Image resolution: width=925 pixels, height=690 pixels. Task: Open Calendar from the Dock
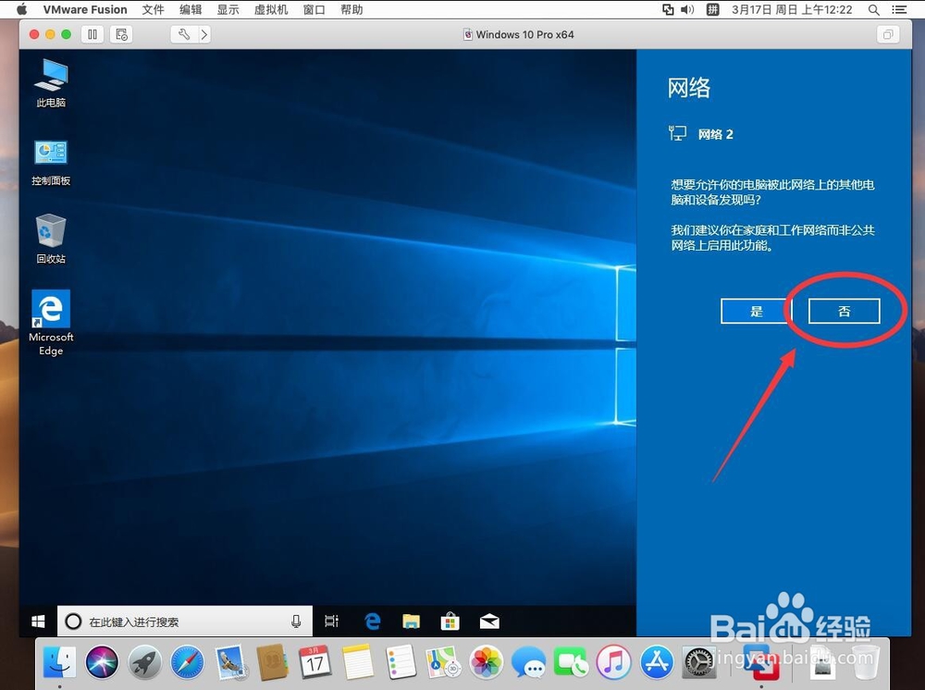(315, 661)
